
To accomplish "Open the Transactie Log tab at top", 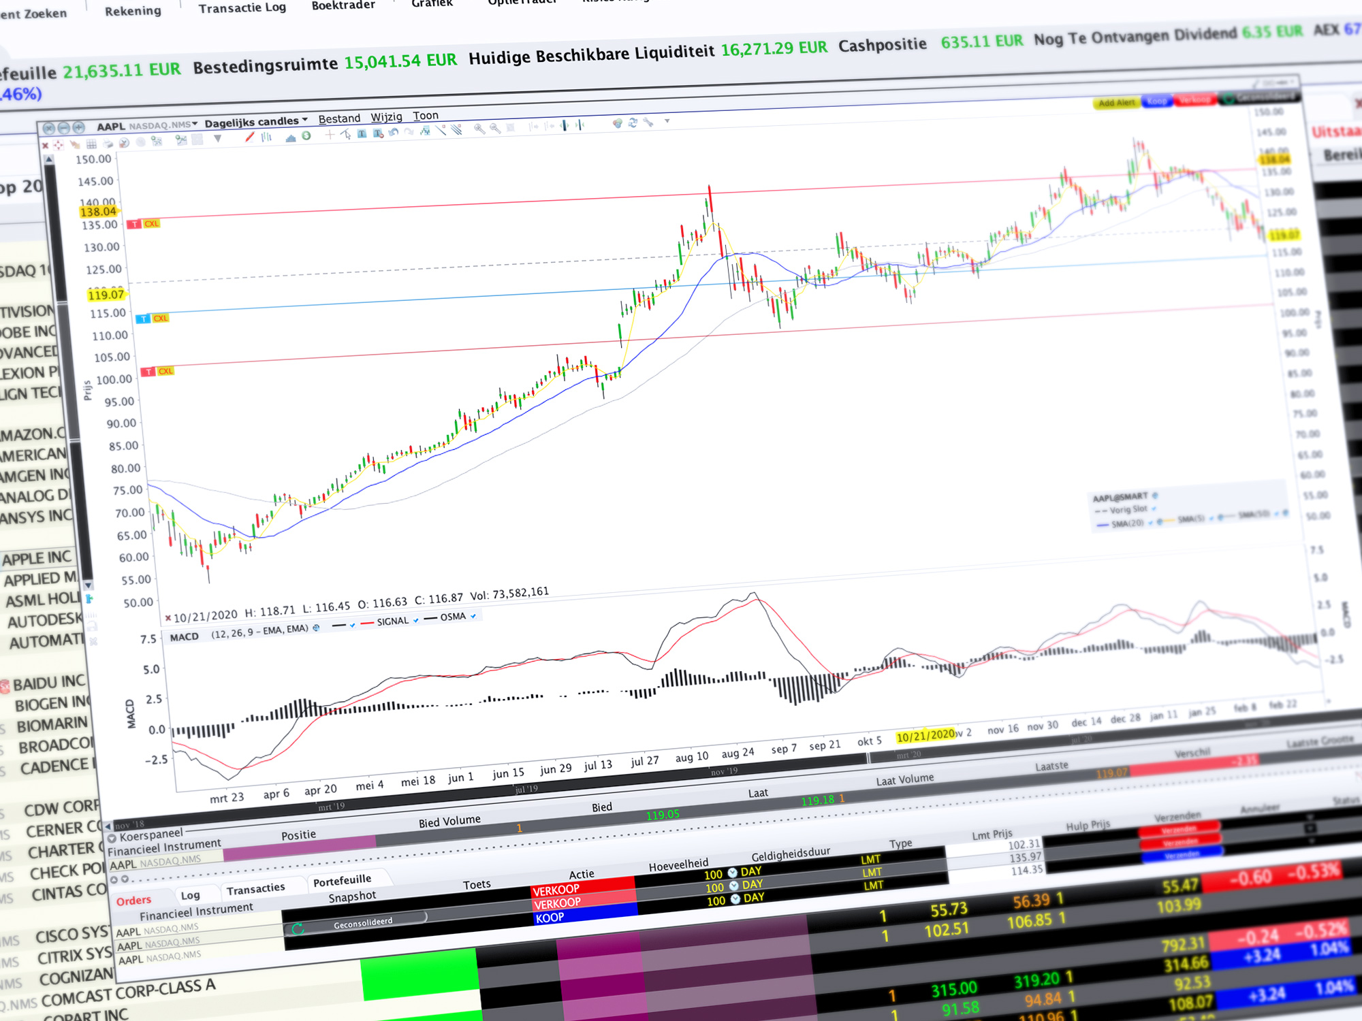I will click(242, 7).
